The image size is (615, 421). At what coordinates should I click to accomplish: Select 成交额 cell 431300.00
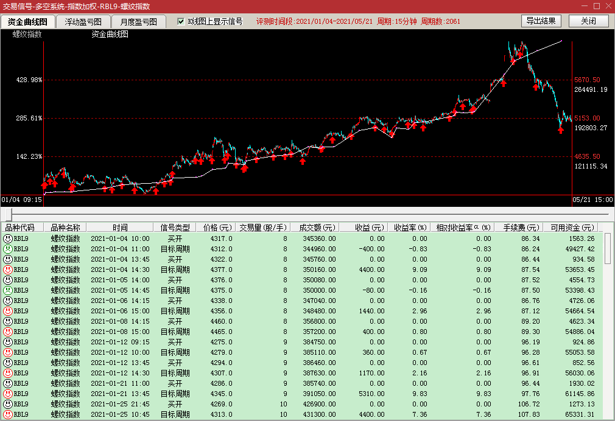point(319,414)
